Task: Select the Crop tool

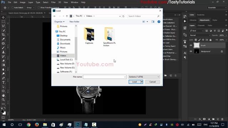Action: pos(3,35)
